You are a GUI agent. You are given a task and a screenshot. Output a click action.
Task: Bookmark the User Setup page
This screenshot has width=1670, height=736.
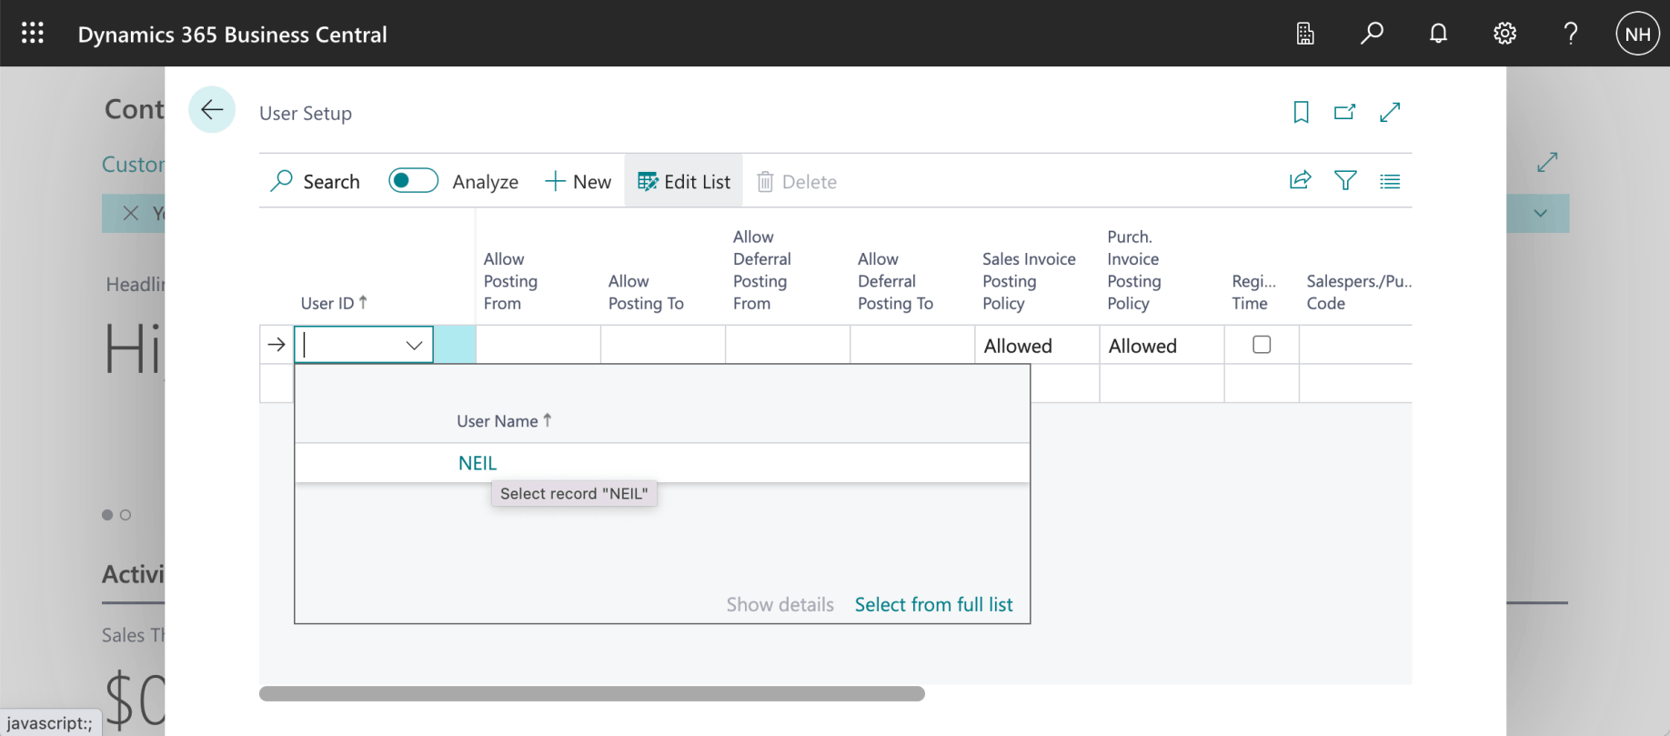(1301, 112)
